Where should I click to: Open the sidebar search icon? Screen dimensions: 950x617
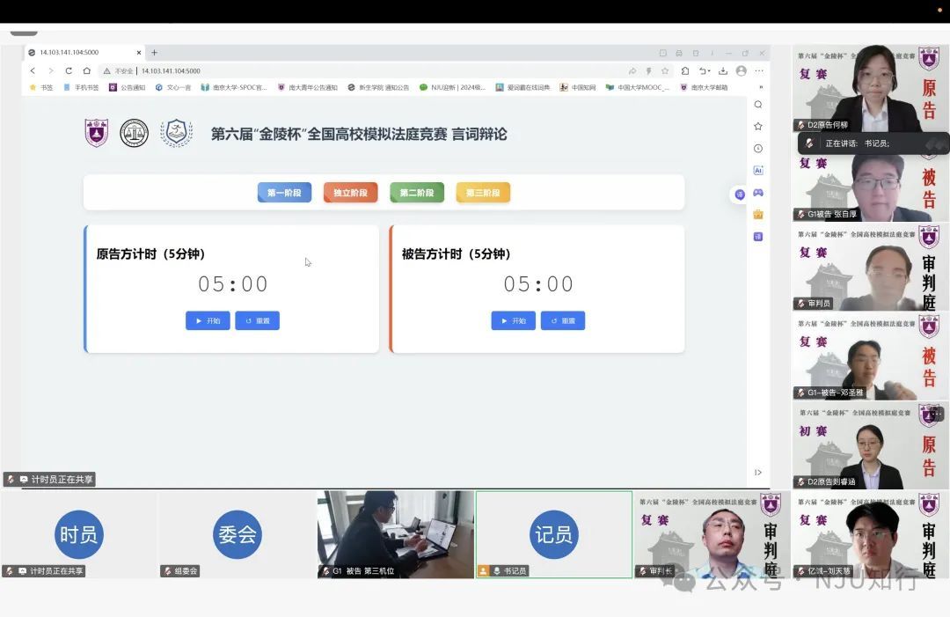click(x=758, y=105)
